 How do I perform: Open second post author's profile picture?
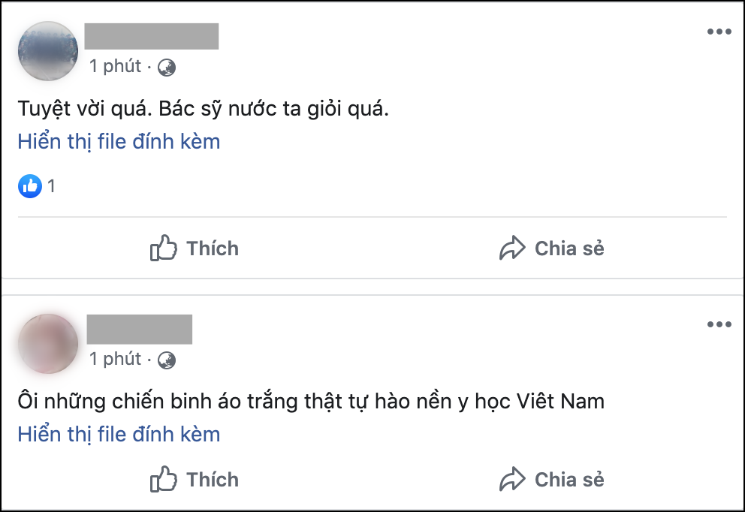click(x=48, y=343)
